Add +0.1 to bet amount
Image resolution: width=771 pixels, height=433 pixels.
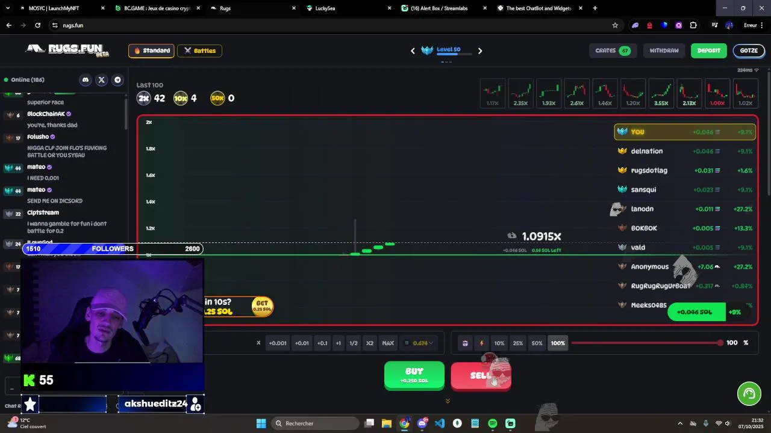322,343
